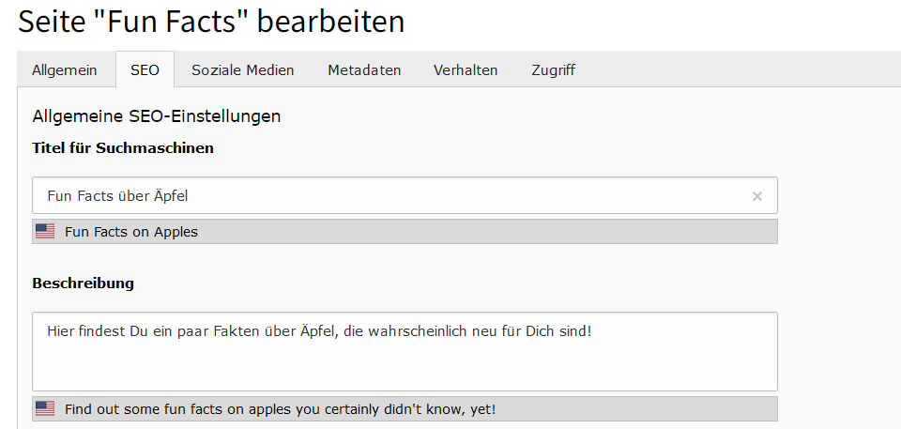This screenshot has width=901, height=429.
Task: Click the page heading 'Seite "Fun Facts" bearbeiten'
Action: pyautogui.click(x=211, y=21)
